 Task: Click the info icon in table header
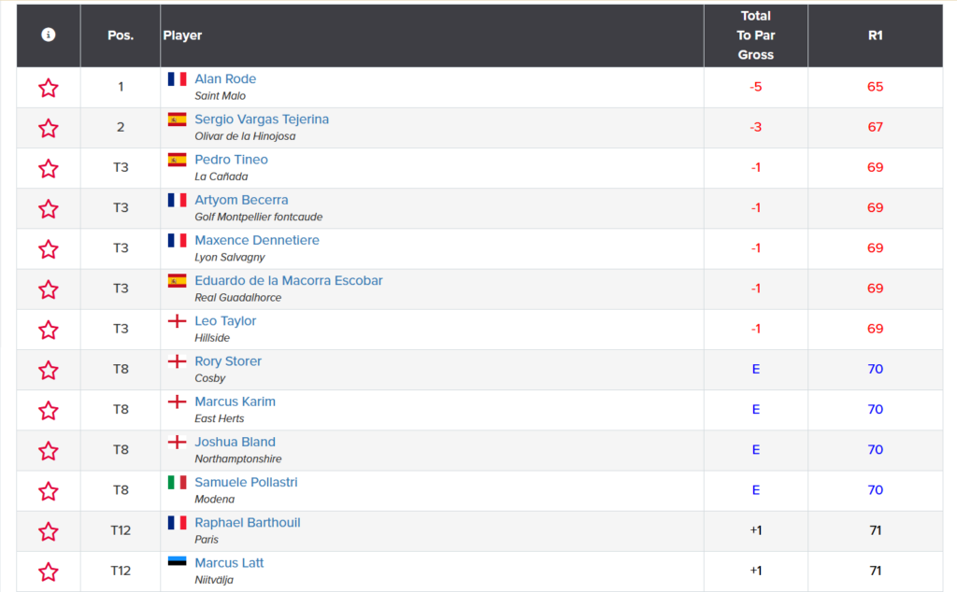[49, 35]
